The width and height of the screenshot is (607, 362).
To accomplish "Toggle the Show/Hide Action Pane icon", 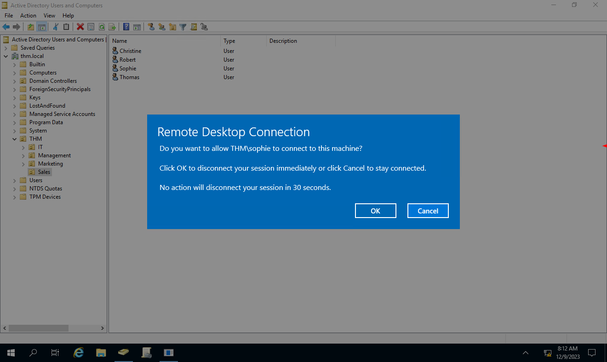I will (137, 27).
